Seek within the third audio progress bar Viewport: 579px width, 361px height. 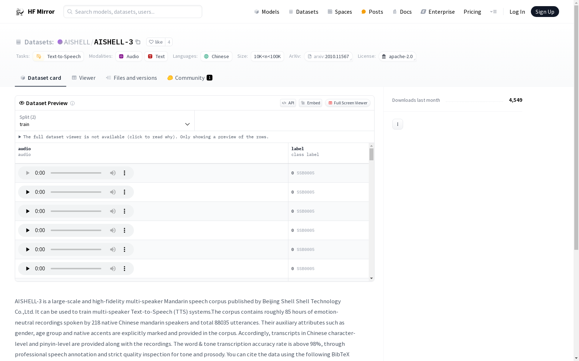click(x=76, y=211)
